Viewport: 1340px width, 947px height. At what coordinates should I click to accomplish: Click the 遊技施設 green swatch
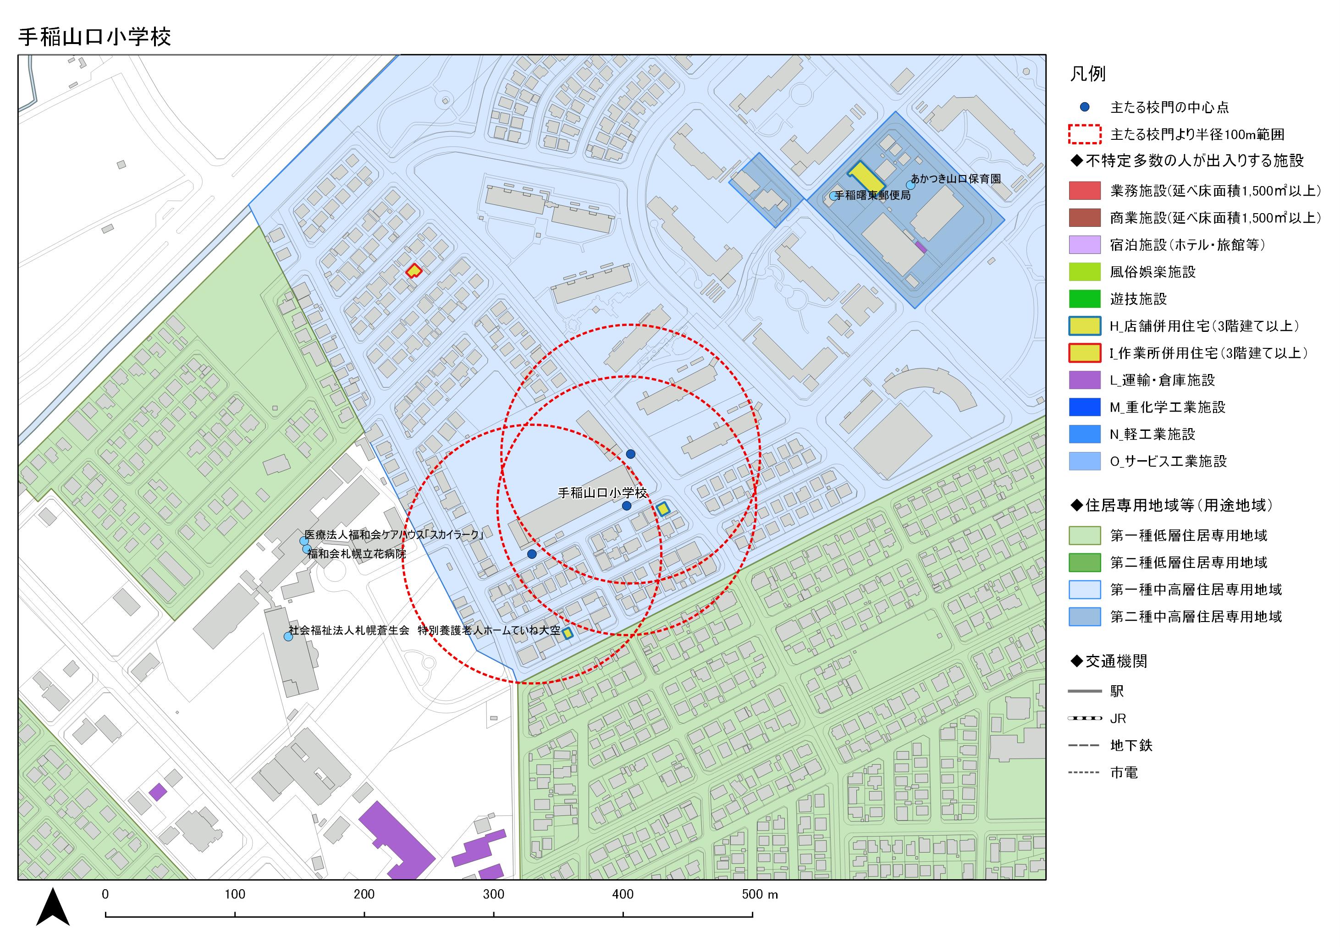pyautogui.click(x=1084, y=299)
